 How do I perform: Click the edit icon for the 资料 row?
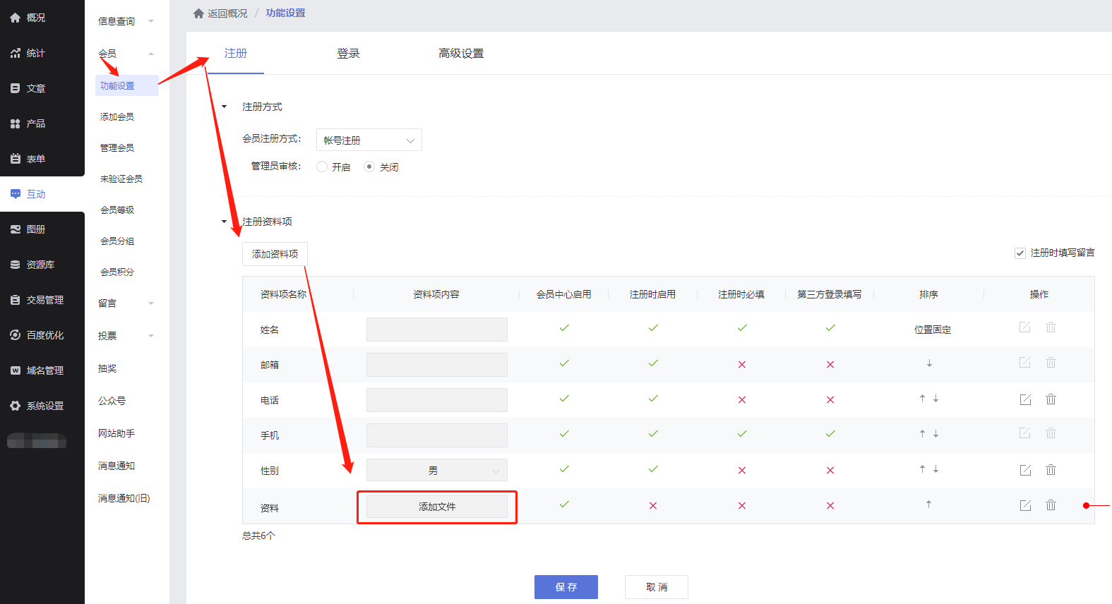click(x=1025, y=505)
